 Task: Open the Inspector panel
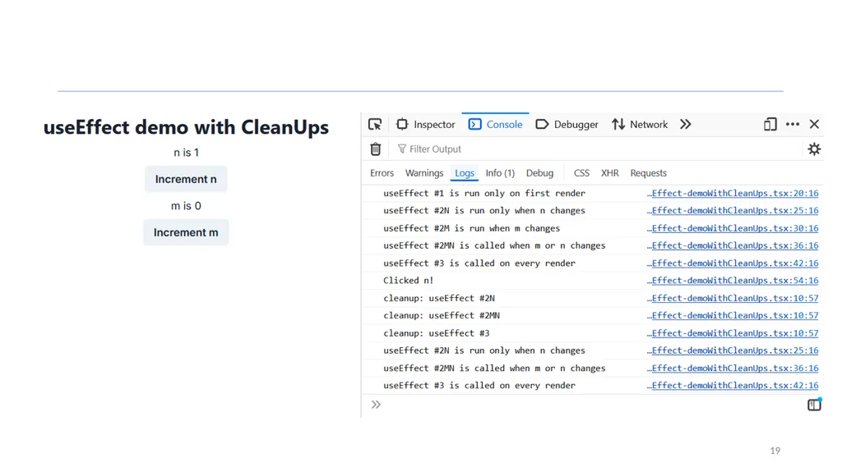click(425, 125)
